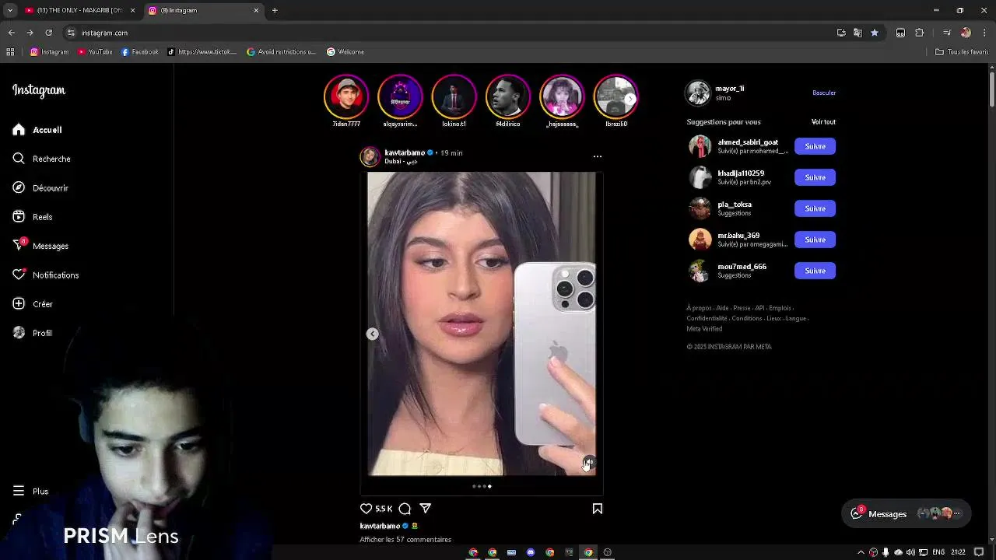Image resolution: width=996 pixels, height=560 pixels.
Task: Click the instagram.com address bar
Action: pos(451,33)
